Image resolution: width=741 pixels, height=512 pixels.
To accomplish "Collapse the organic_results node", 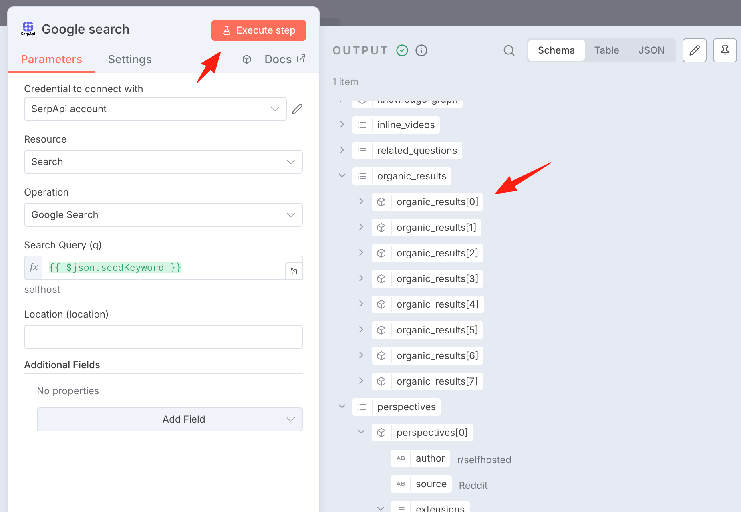I will (342, 176).
